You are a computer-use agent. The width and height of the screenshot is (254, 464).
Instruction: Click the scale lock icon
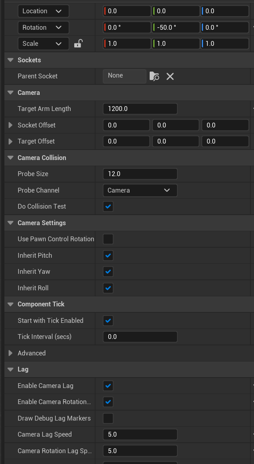click(x=78, y=43)
